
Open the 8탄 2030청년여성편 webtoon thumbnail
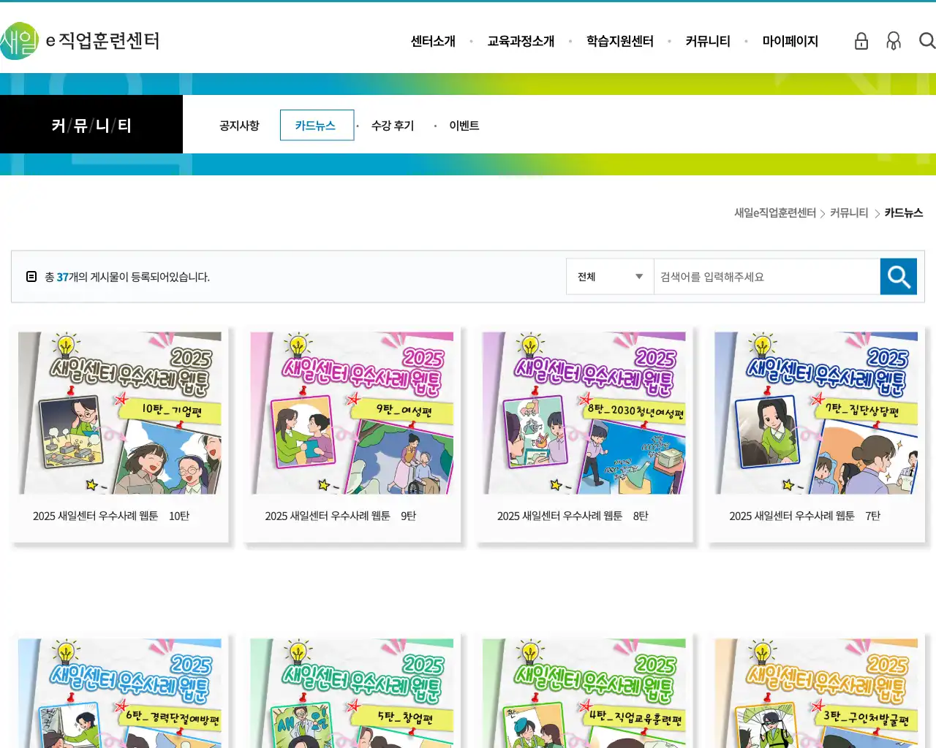584,413
